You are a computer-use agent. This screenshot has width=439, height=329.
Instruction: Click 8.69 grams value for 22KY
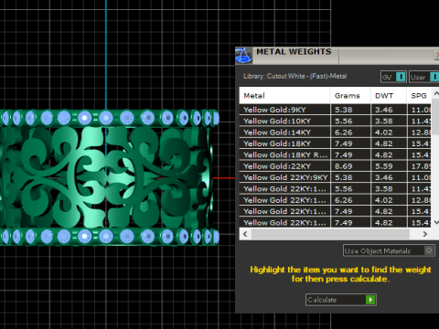pyautogui.click(x=344, y=166)
